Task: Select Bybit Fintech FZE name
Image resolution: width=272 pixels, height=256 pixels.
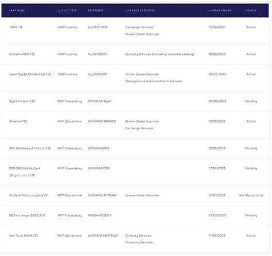Action: click(x=22, y=101)
